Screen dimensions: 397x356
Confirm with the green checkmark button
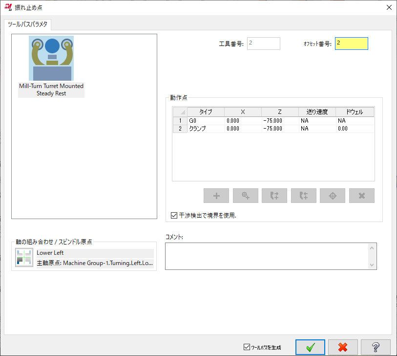coord(310,347)
